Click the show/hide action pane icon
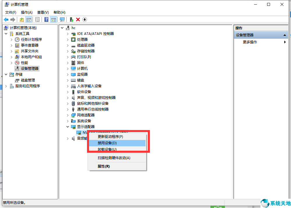291x208 pixels. click(x=54, y=19)
